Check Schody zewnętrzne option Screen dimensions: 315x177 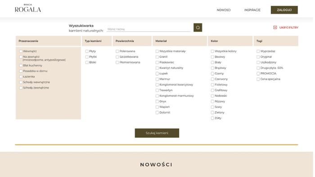coord(21,88)
